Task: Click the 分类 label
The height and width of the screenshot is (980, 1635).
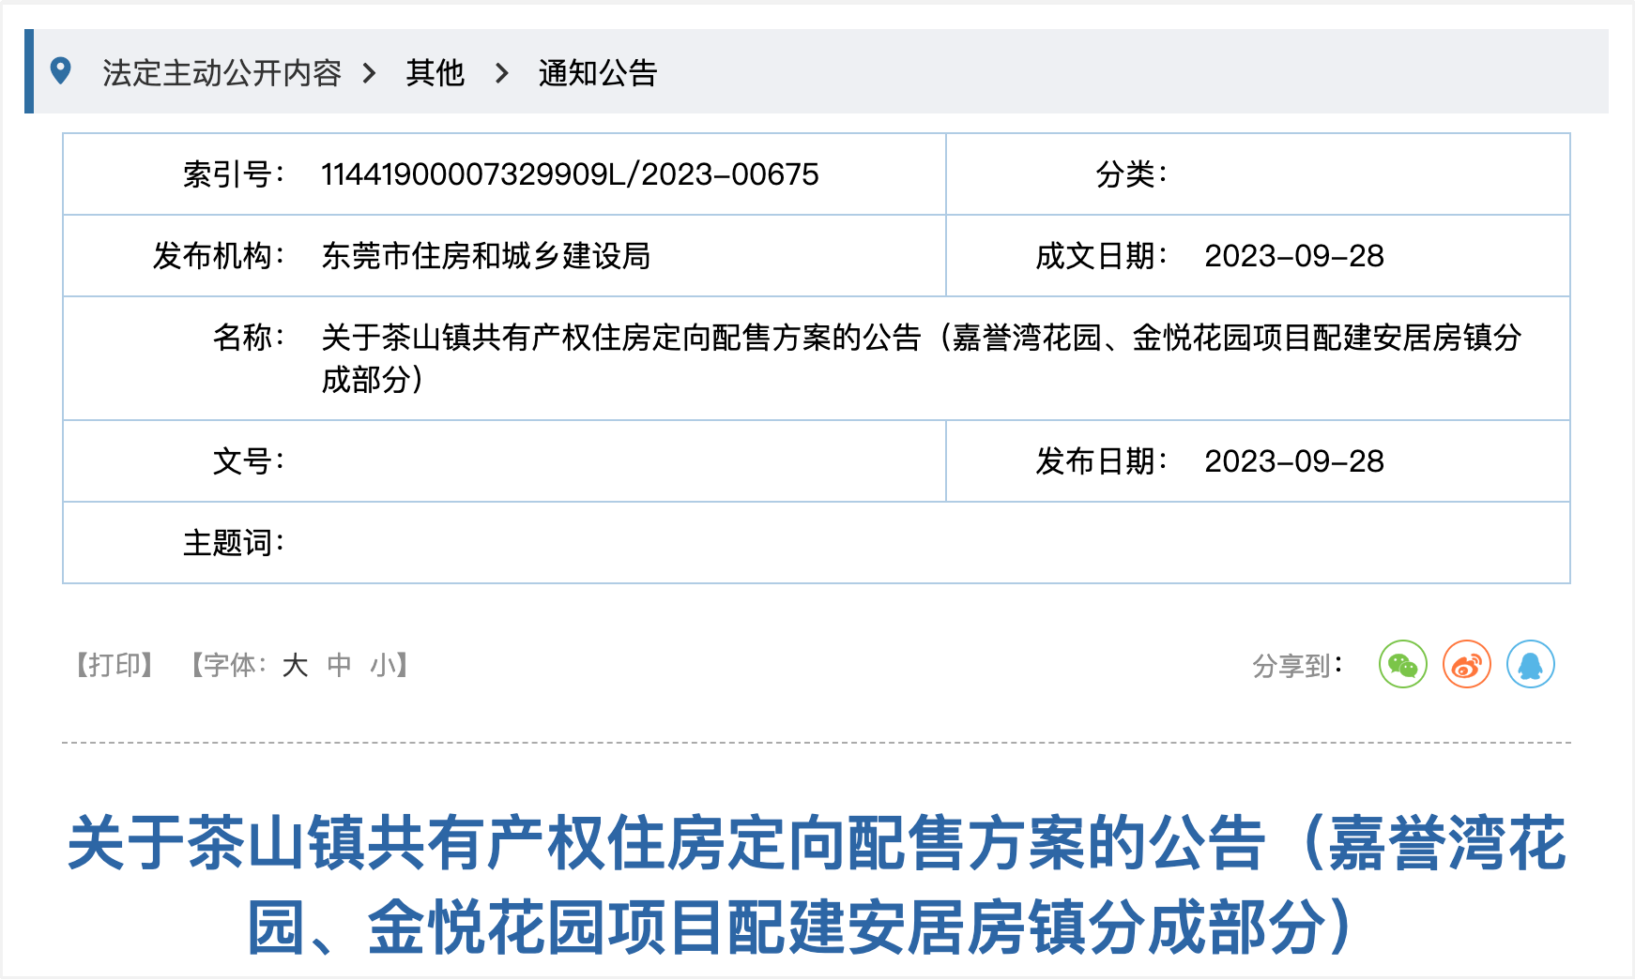Action: tap(1131, 174)
